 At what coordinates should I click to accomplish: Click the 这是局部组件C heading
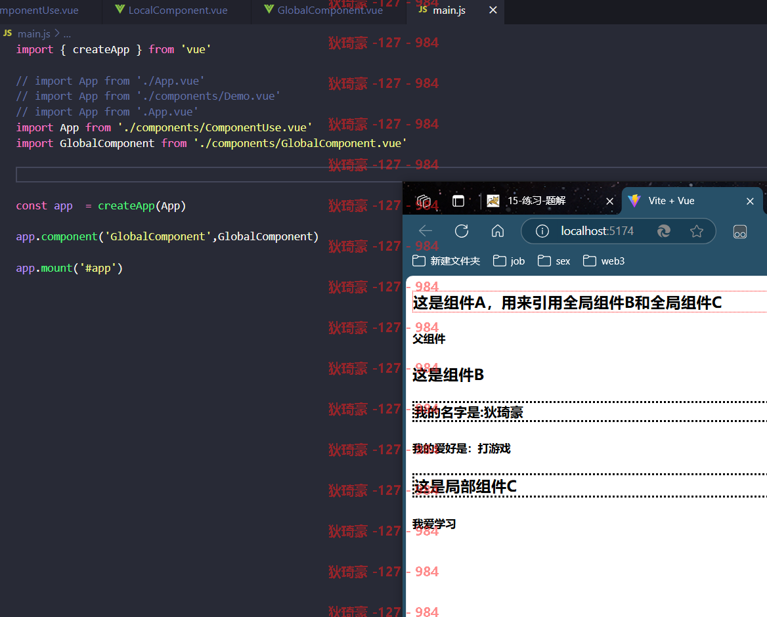coord(464,486)
